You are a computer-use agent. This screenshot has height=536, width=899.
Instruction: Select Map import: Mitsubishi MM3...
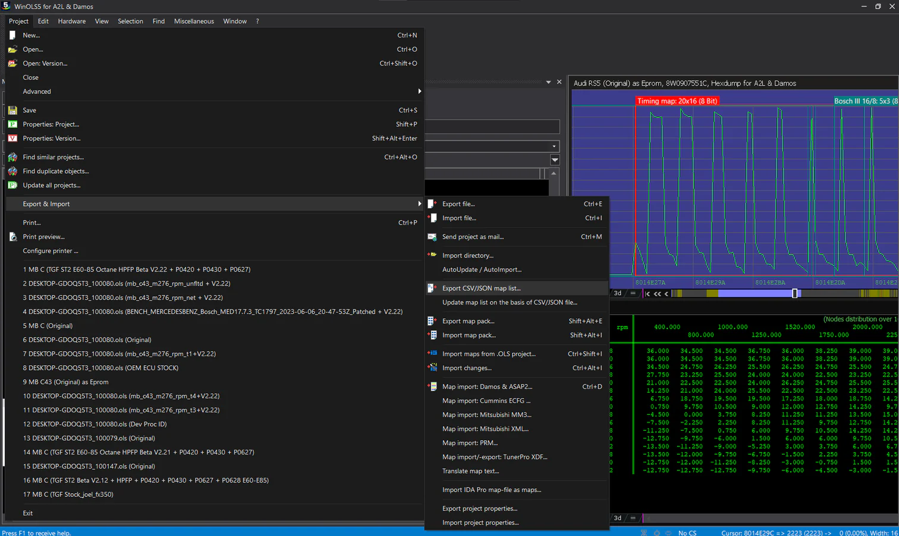517,415
